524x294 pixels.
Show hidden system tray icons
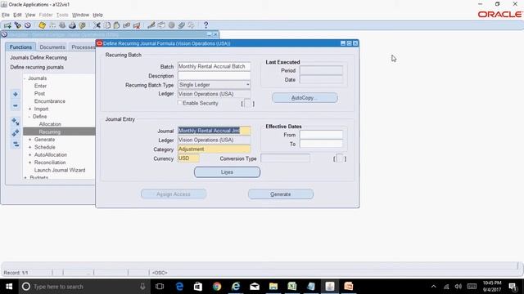tap(433, 287)
